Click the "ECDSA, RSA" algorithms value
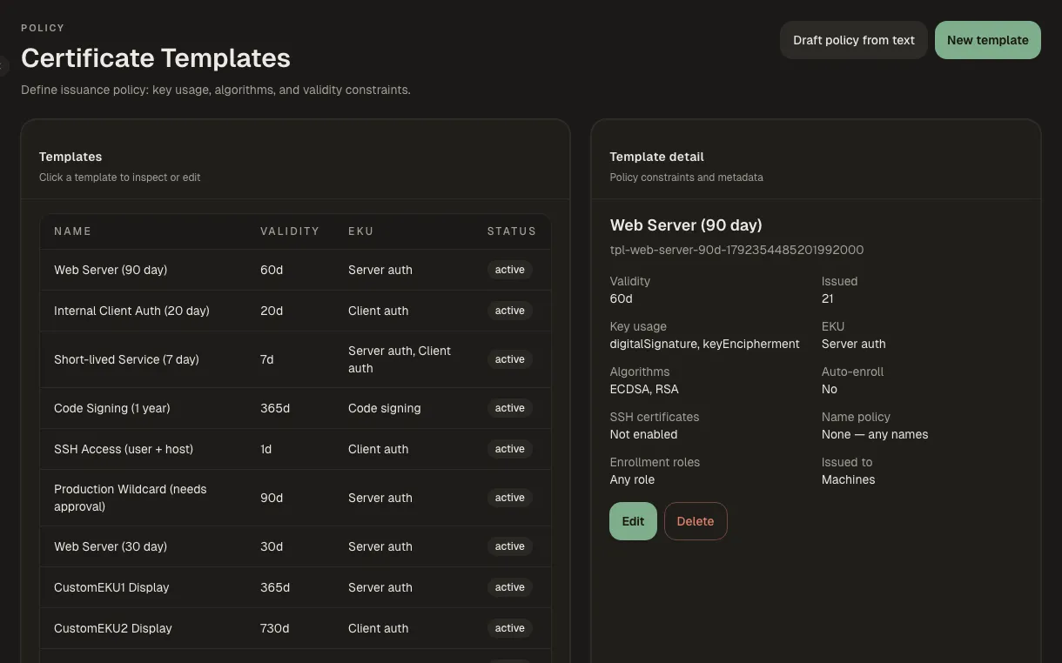This screenshot has height=663, width=1062. pyautogui.click(x=644, y=389)
